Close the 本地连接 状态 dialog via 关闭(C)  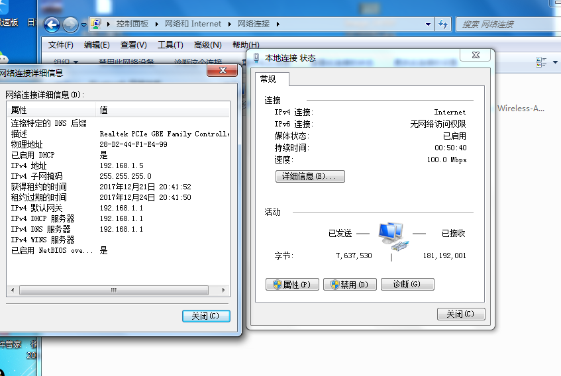click(461, 314)
